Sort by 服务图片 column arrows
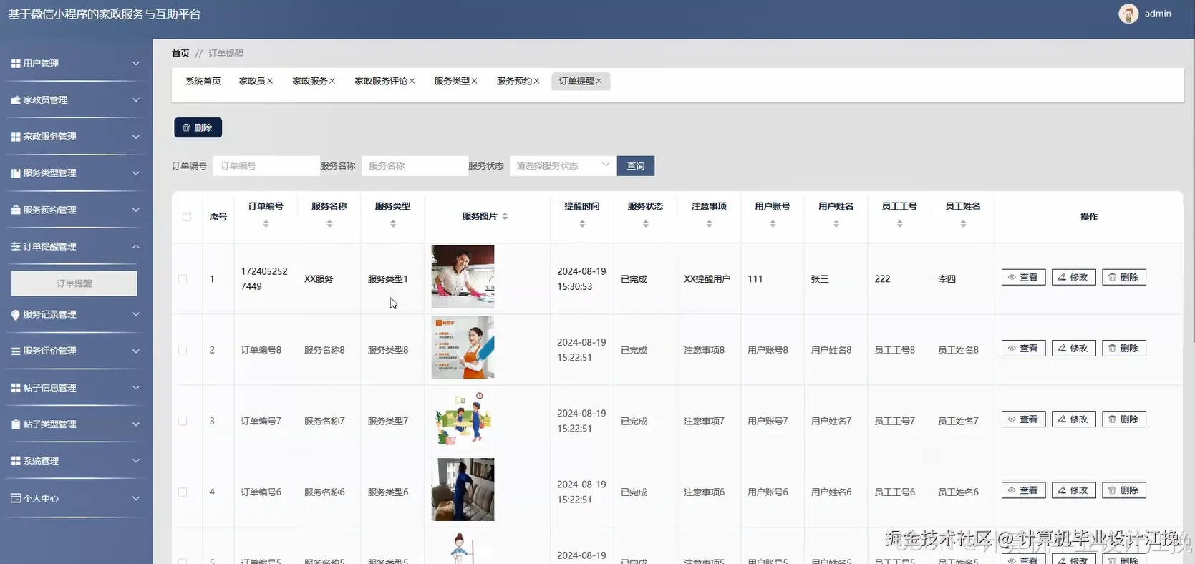The height and width of the screenshot is (564, 1195). pyautogui.click(x=505, y=216)
